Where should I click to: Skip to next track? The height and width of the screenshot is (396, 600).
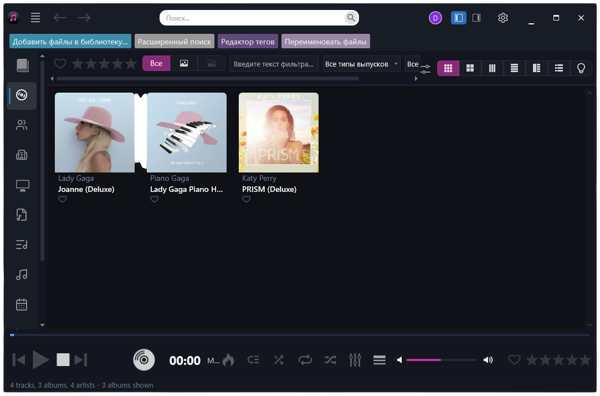[x=81, y=360]
